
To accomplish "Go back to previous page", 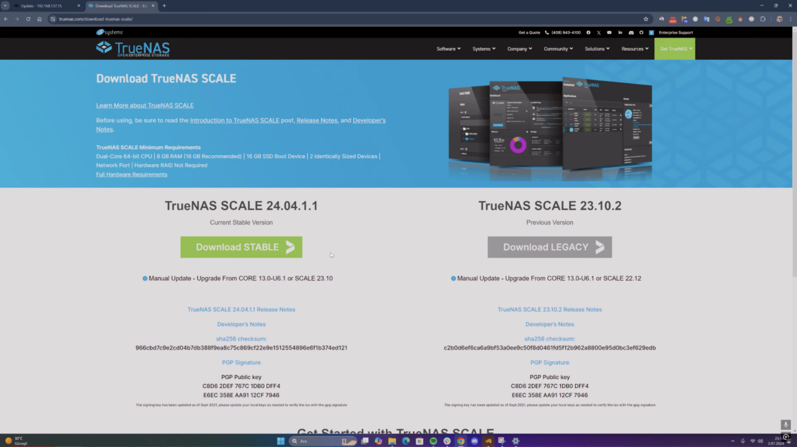I will (6, 19).
